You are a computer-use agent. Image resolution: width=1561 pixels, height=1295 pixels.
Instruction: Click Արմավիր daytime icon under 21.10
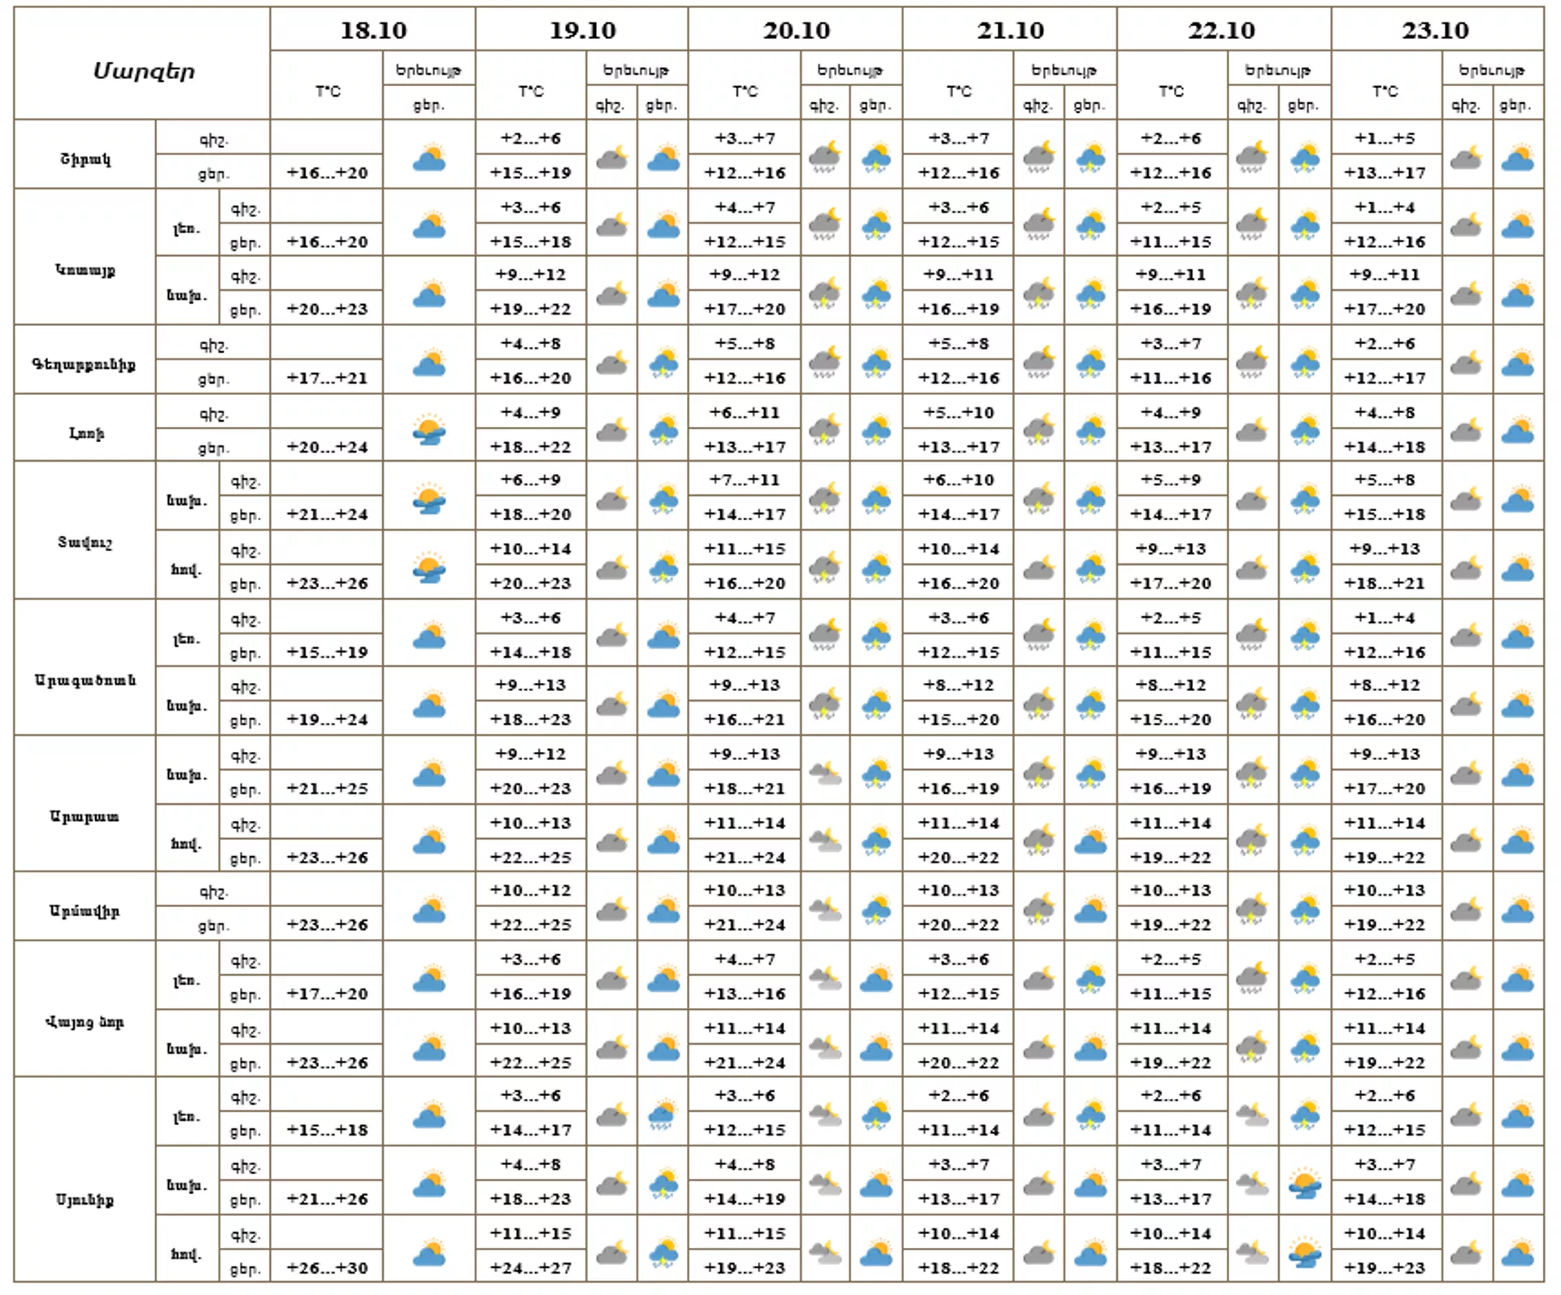(1090, 910)
